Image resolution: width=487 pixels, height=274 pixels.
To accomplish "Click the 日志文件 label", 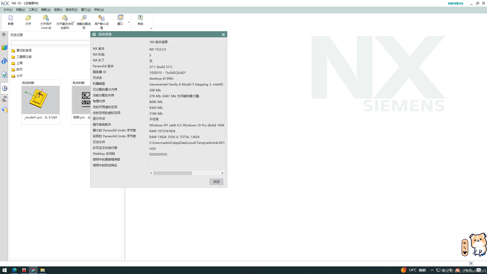I will pyautogui.click(x=99, y=142).
